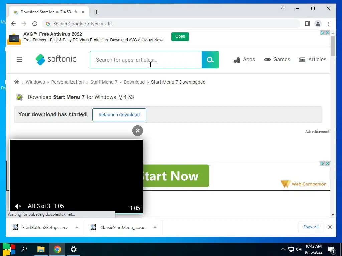Image resolution: width=342 pixels, height=256 pixels.
Task: Open AdChoices info on AVG banner
Action: tap(322, 33)
